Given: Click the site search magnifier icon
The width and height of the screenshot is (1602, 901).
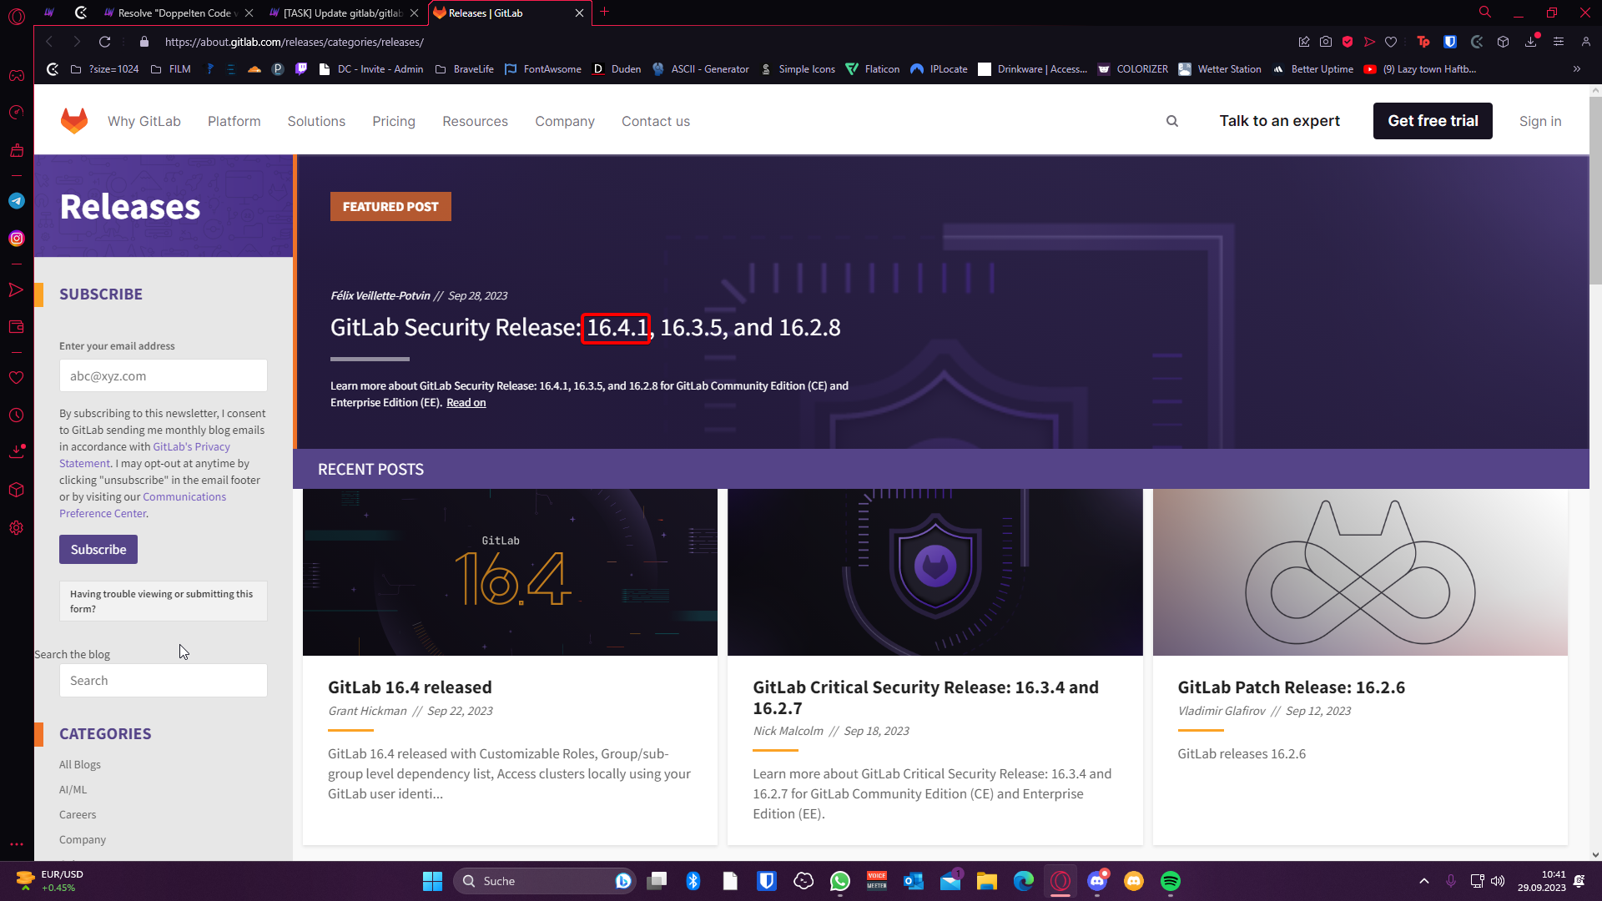Looking at the screenshot, I should click(x=1172, y=121).
